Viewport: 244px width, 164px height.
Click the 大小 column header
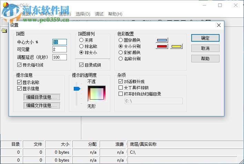pyautogui.click(x=59, y=144)
